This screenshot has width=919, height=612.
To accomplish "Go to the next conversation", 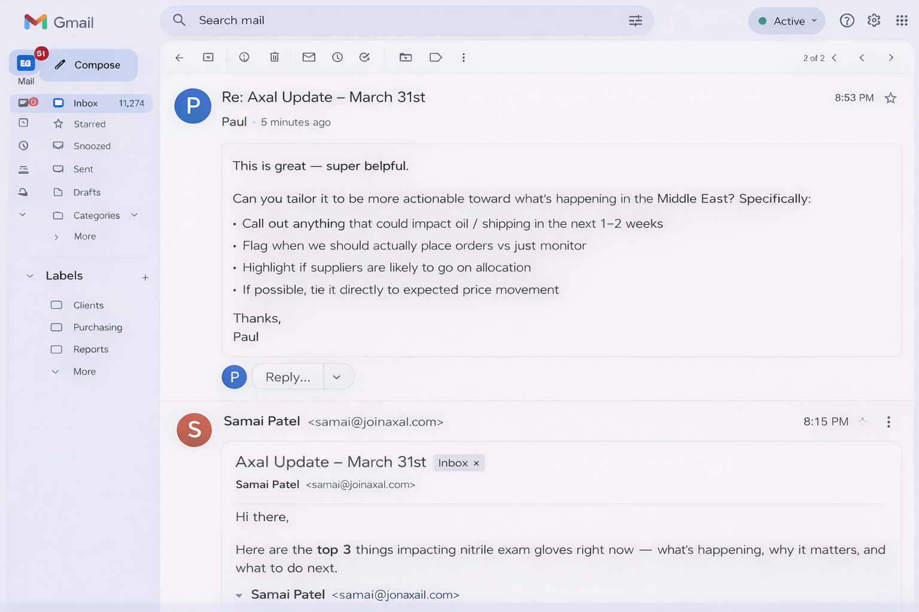I will click(891, 57).
